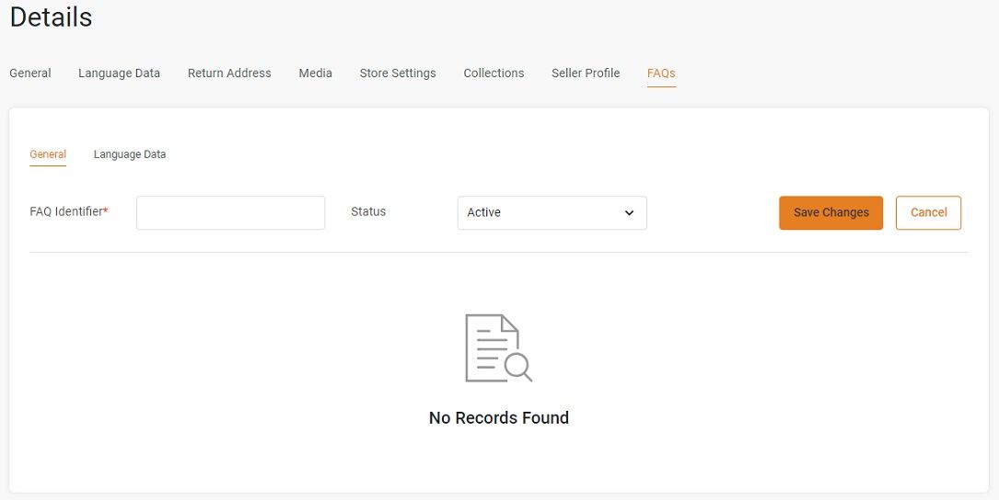Click the No Records Found message text

[499, 418]
